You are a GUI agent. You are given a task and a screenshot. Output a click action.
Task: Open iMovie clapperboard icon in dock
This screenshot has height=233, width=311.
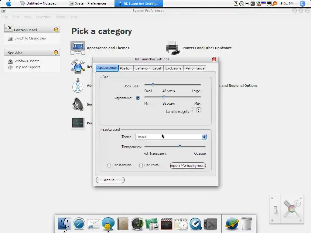click(x=166, y=224)
